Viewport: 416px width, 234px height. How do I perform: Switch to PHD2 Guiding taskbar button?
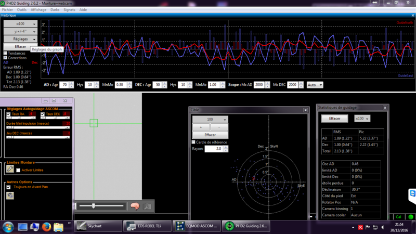pyautogui.click(x=246, y=226)
